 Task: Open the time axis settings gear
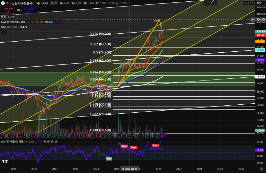[261, 169]
